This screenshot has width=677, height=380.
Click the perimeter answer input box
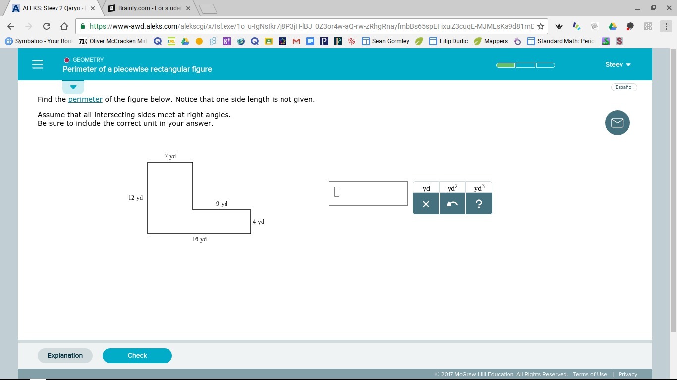(x=368, y=193)
